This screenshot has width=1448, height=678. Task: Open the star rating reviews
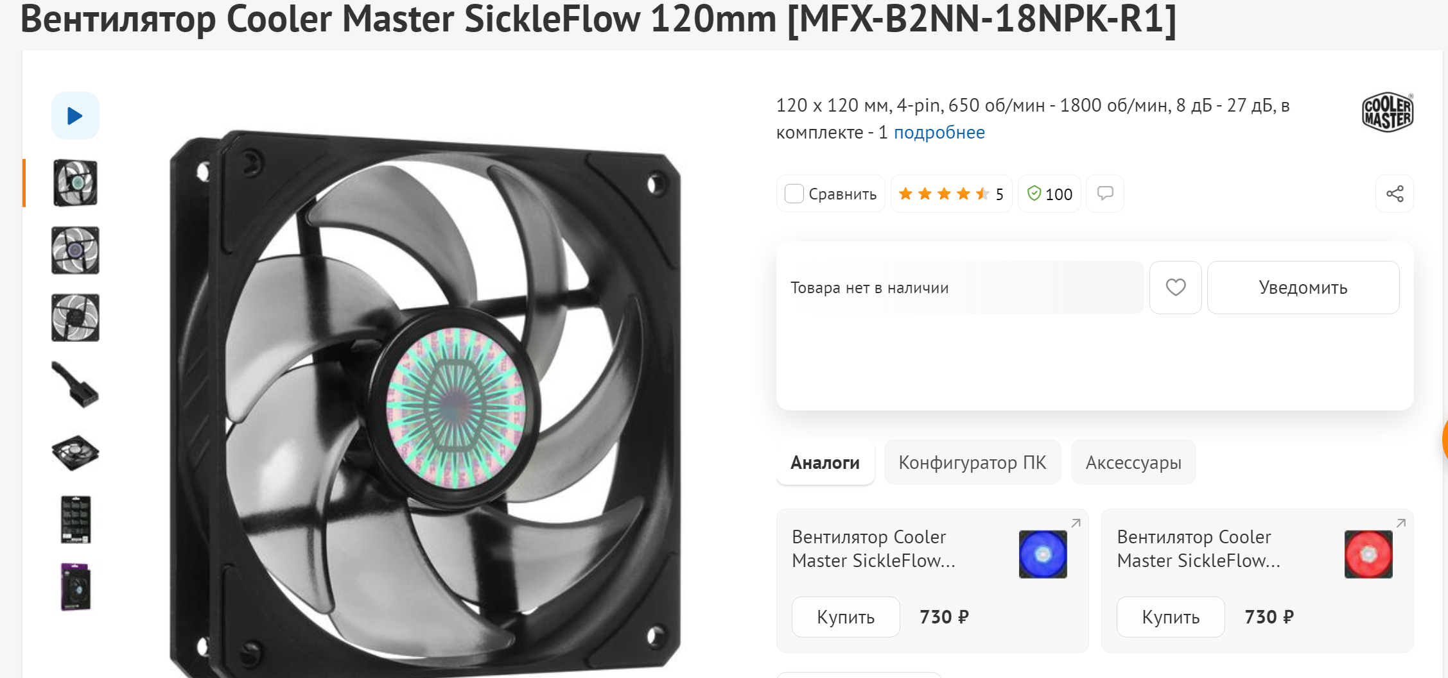click(951, 194)
